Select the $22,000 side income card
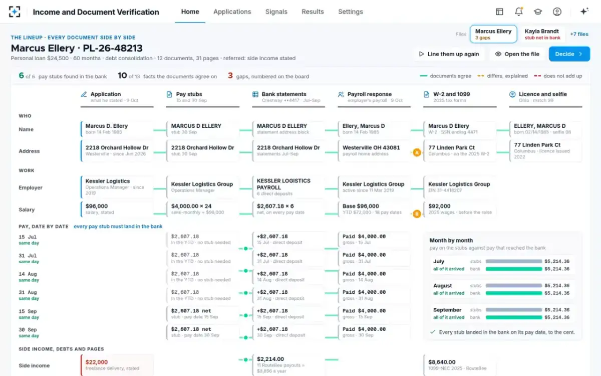601x376 pixels. tap(117, 365)
